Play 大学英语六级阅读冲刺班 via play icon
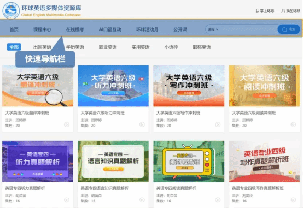The image size is (303, 209). pos(293,124)
